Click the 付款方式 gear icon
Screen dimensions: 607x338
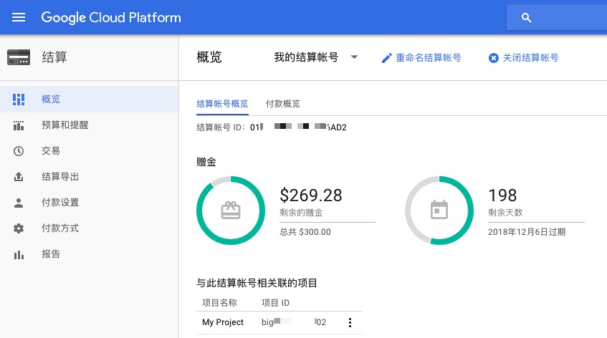[19, 228]
